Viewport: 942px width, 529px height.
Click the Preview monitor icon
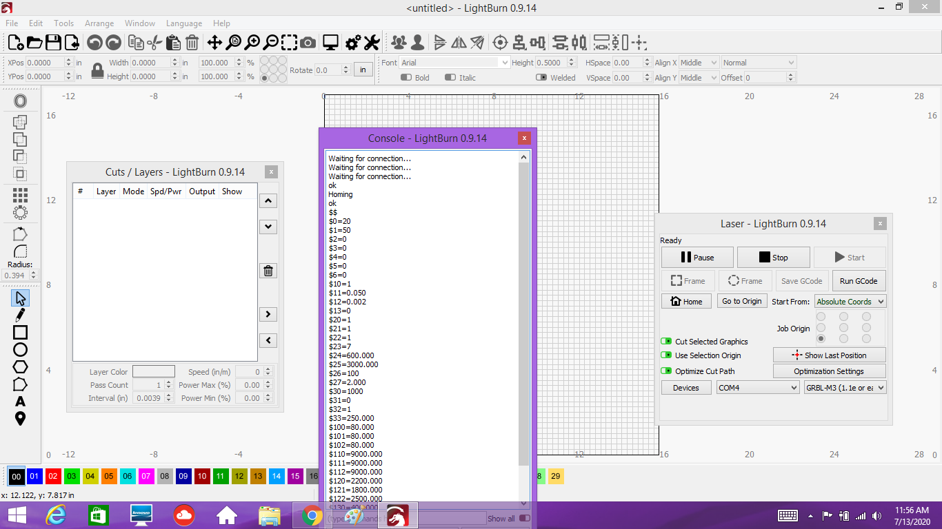click(x=330, y=43)
